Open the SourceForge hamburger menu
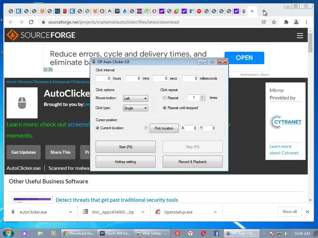318x238 pixels. tap(300, 36)
